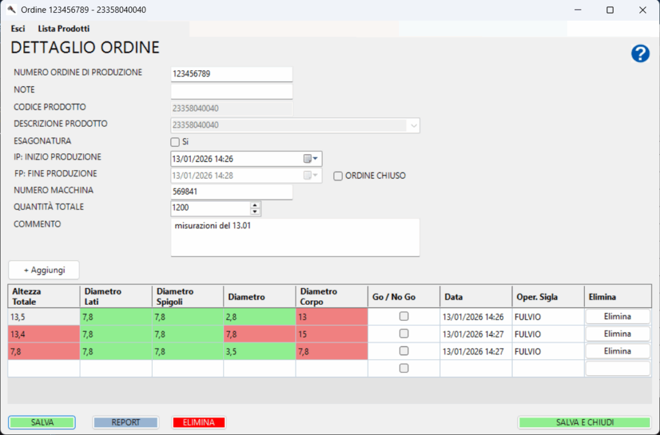Toggle Go / No Go in third row
Viewport: 660px width, 435px height.
403,351
